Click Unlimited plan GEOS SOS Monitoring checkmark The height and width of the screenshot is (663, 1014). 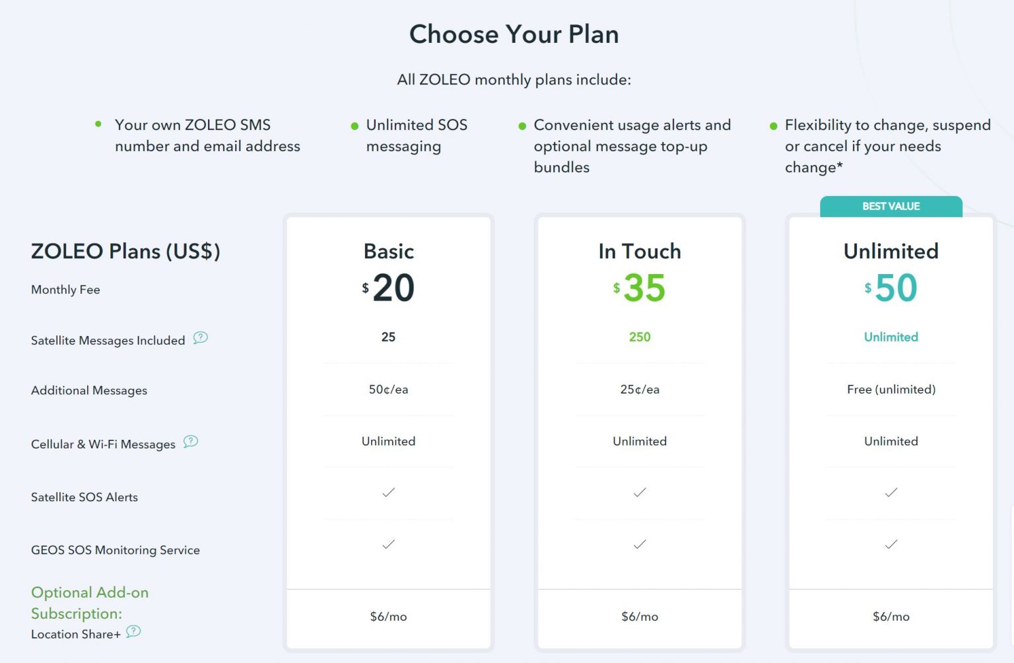point(891,545)
